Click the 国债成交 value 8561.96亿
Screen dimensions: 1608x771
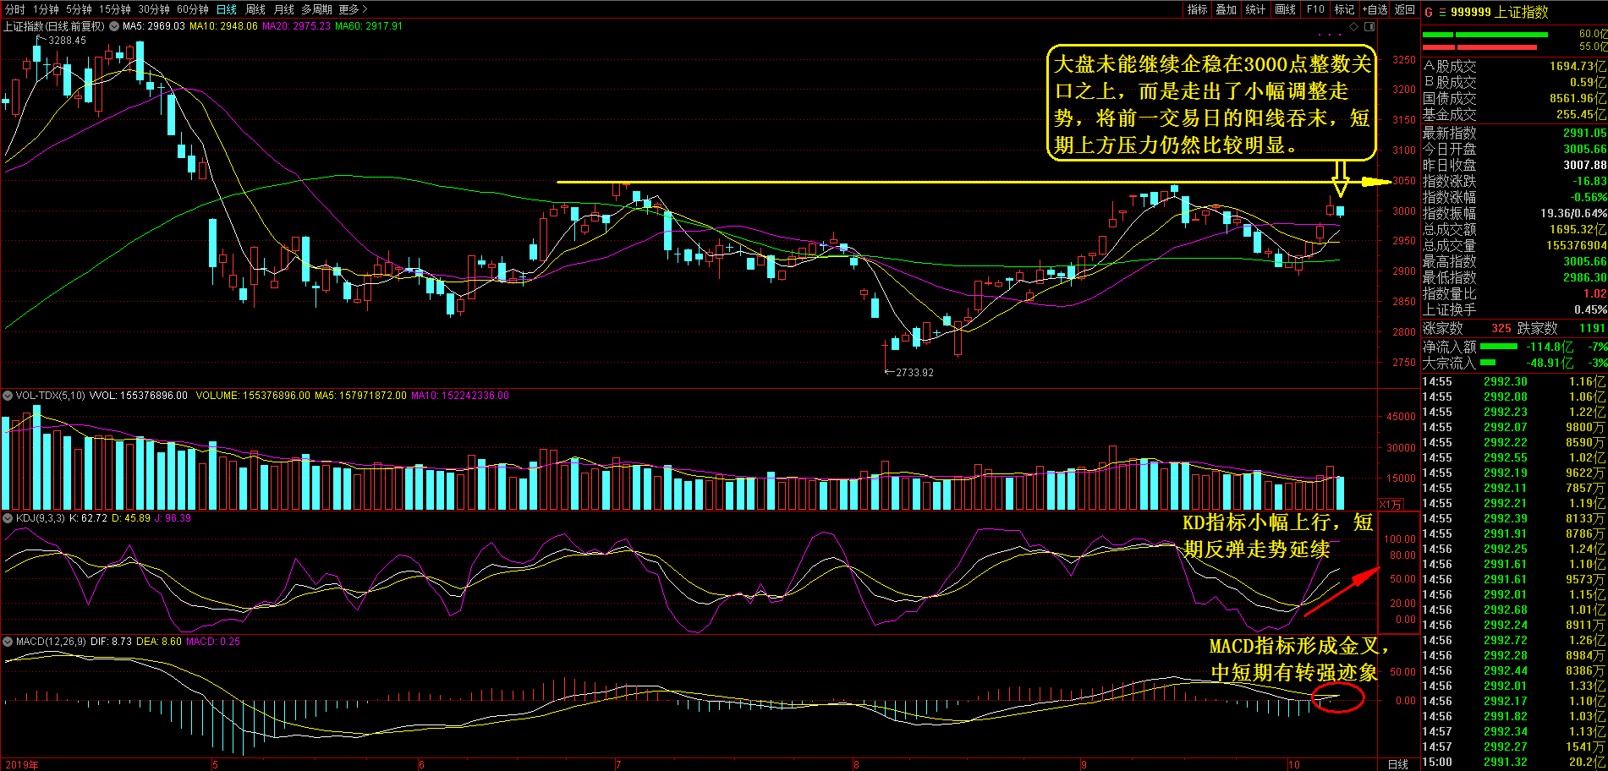1578,98
